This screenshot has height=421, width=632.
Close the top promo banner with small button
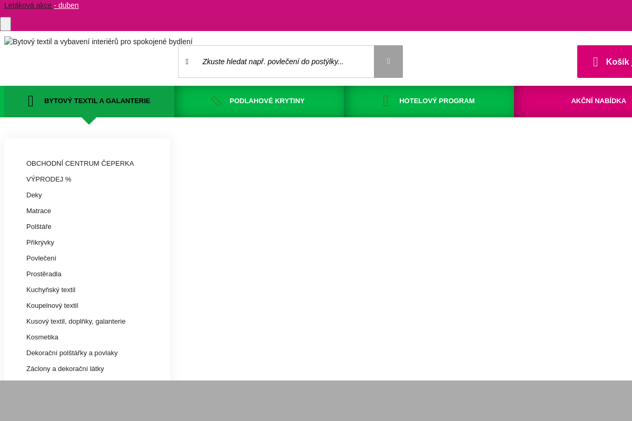pos(5,24)
